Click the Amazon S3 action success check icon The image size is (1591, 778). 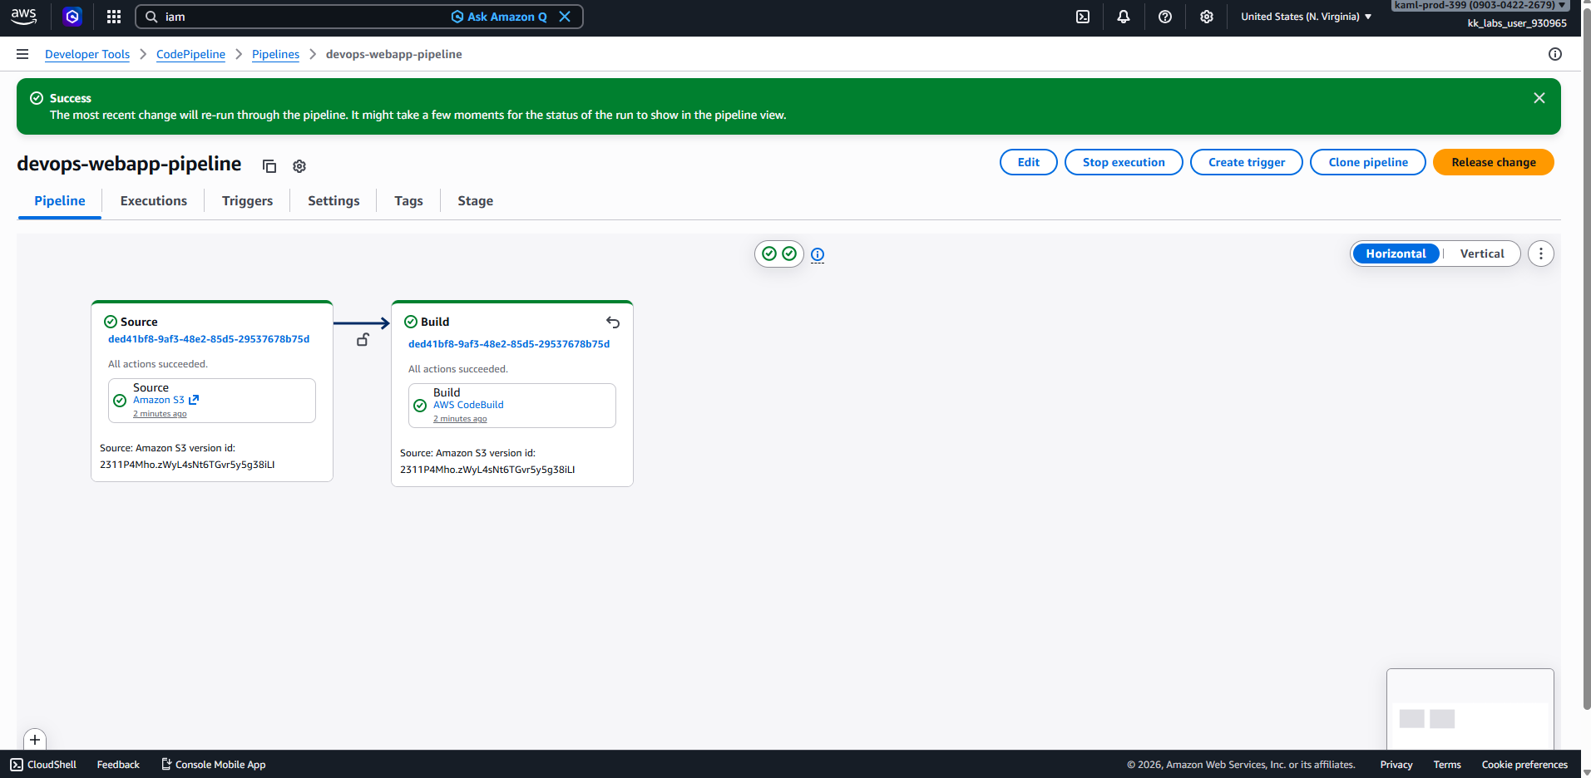coord(120,401)
